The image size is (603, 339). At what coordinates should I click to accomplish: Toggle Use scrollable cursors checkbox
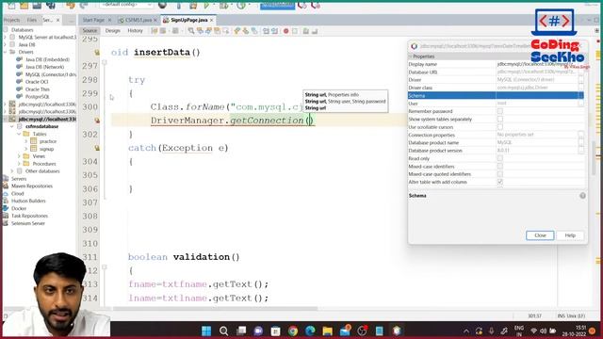coord(500,126)
